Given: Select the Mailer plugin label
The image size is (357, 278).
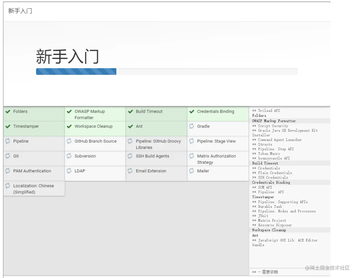Looking at the screenshot, I should coord(203,171).
